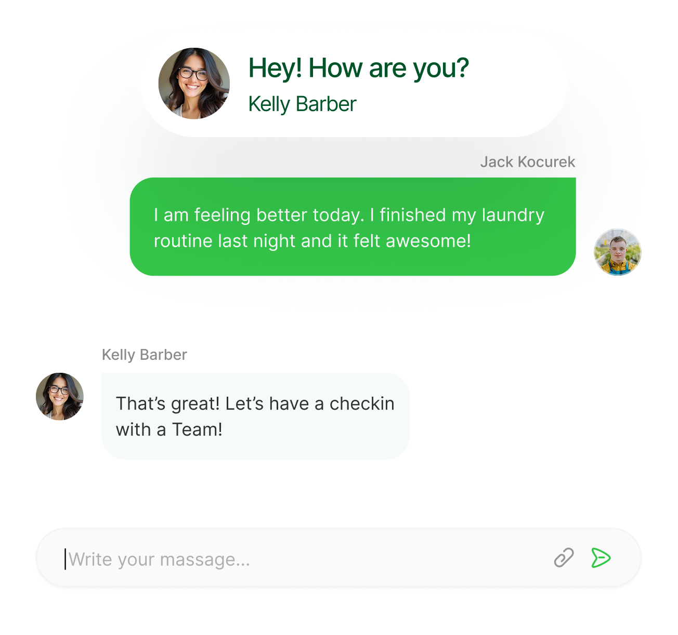Select the green 'I am feeling better today' bubble

[353, 226]
